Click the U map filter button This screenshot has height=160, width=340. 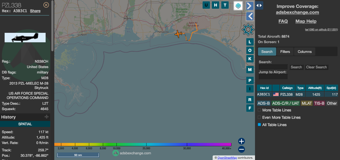pos(206,5)
